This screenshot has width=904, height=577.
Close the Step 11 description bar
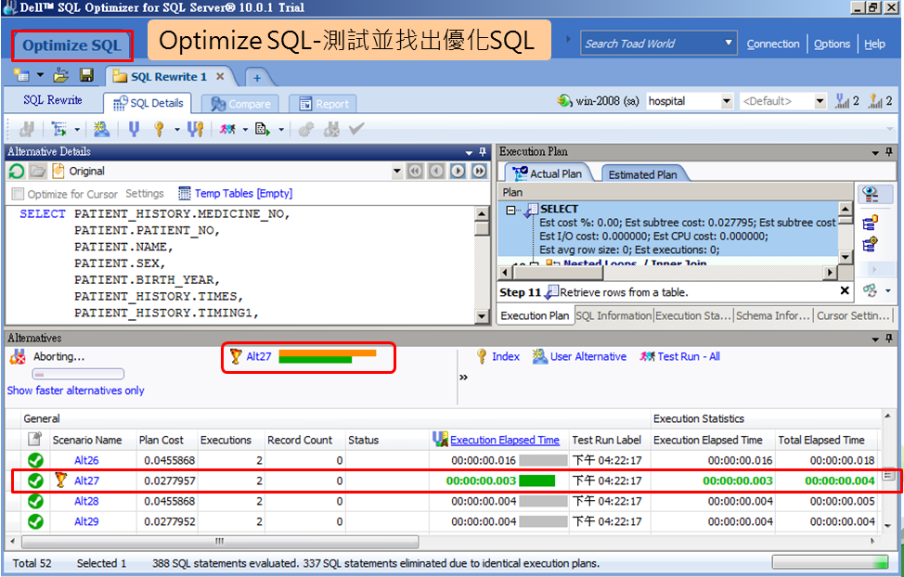(845, 290)
